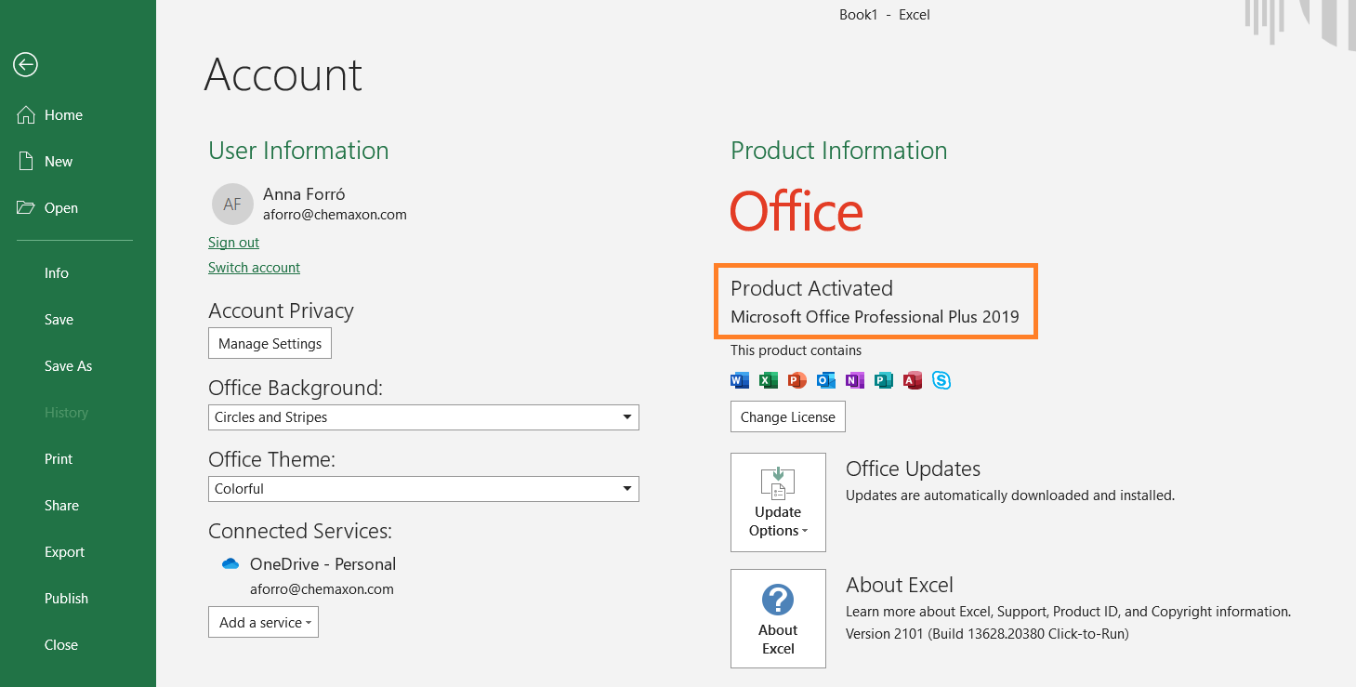The height and width of the screenshot is (687, 1356).
Task: Open the Print page in sidebar
Action: (x=59, y=459)
